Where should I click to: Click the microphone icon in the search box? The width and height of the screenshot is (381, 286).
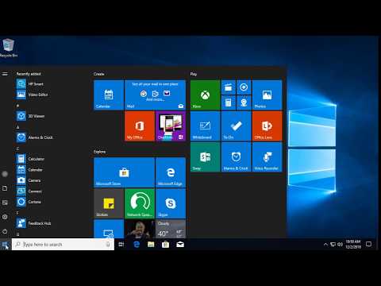pyautogui.click(x=108, y=245)
